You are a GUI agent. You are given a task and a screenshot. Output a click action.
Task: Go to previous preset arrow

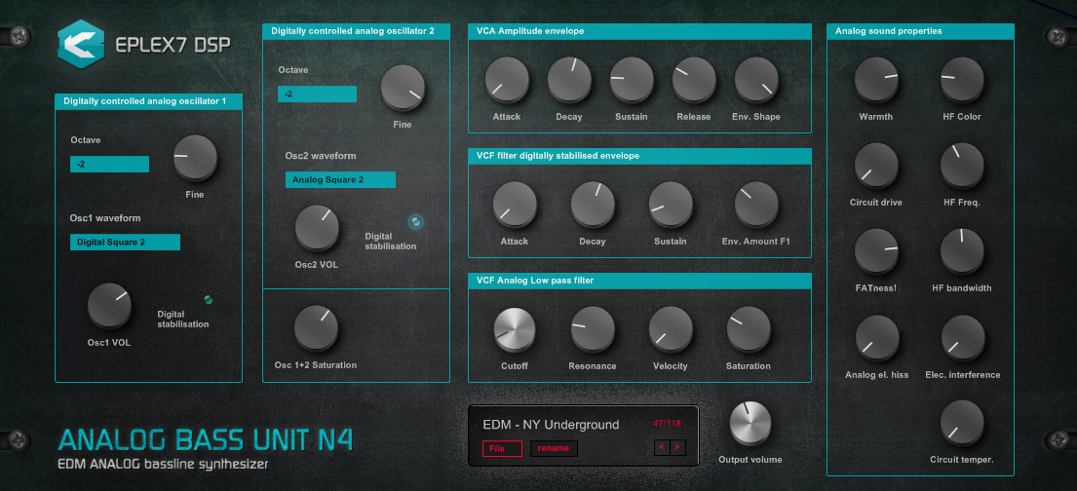pos(662,448)
